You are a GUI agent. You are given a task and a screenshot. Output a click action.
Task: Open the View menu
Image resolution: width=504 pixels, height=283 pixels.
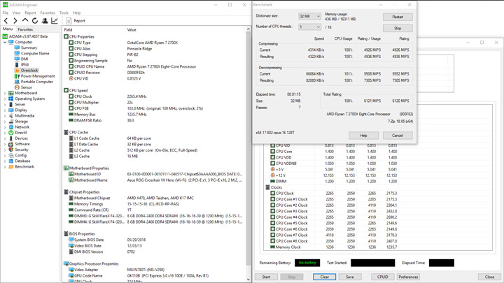(x=16, y=13)
